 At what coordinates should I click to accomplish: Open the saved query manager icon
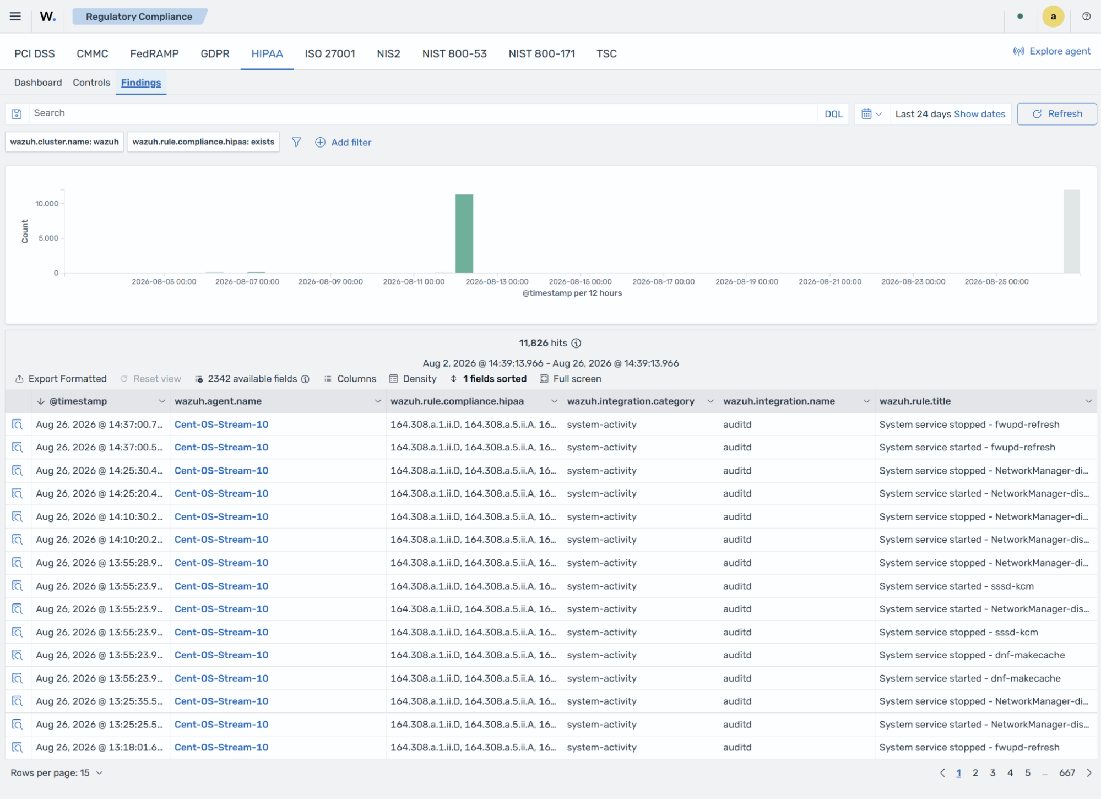[17, 114]
